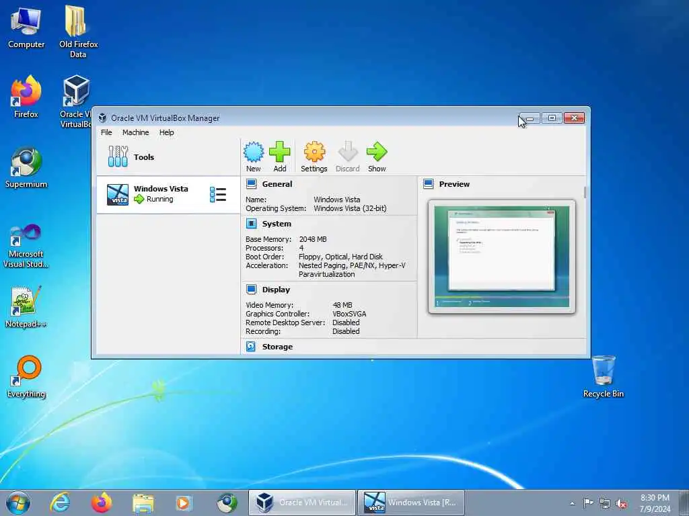Select the Microsoft Visual Studio shortcut
This screenshot has width=689, height=516.
(x=26, y=246)
